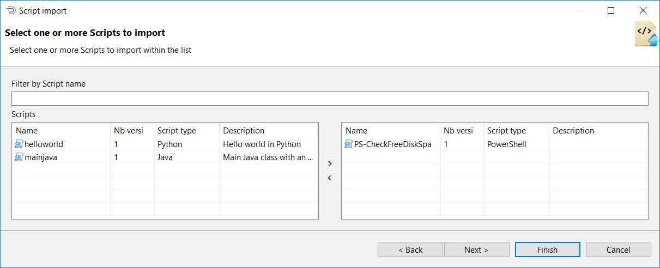Cancel the script import dialog
The height and width of the screenshot is (268, 660).
click(x=618, y=249)
